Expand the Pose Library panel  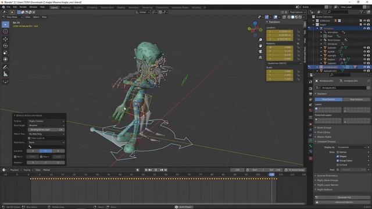click(x=324, y=132)
